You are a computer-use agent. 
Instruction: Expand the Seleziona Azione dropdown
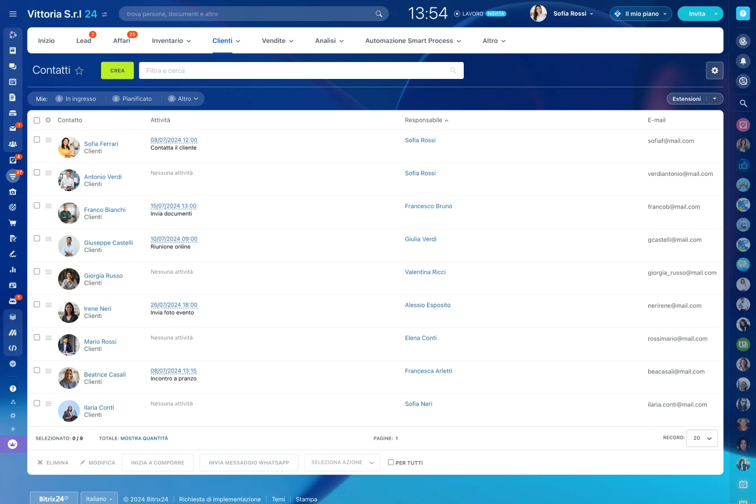pos(342,462)
